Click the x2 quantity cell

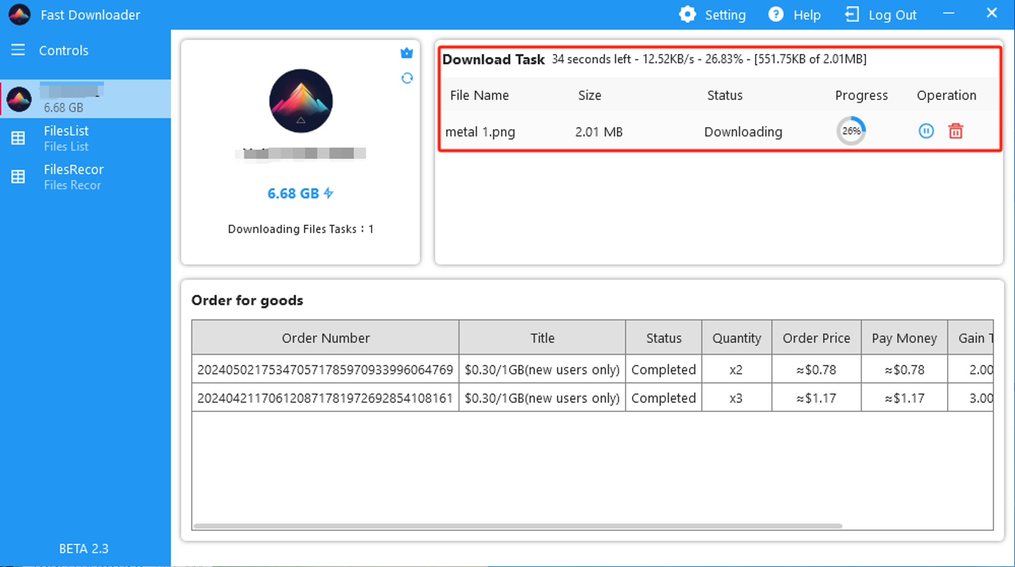[736, 369]
